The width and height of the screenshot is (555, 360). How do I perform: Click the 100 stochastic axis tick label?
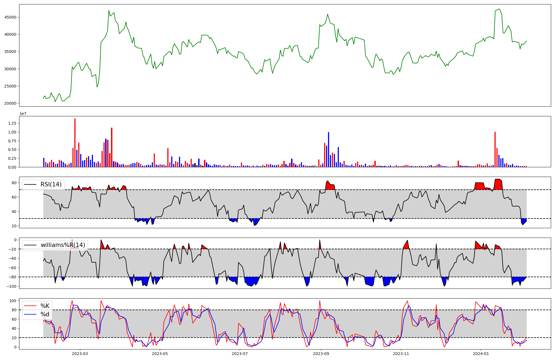(13, 301)
